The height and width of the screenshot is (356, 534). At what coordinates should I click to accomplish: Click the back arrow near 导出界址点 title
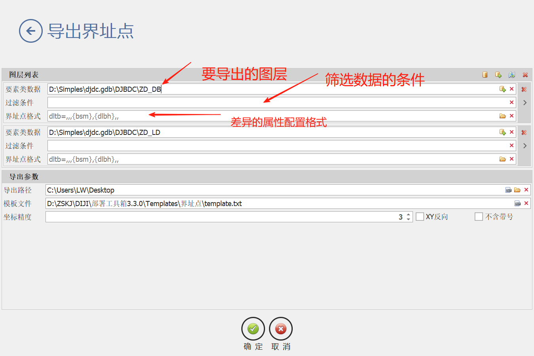point(31,30)
